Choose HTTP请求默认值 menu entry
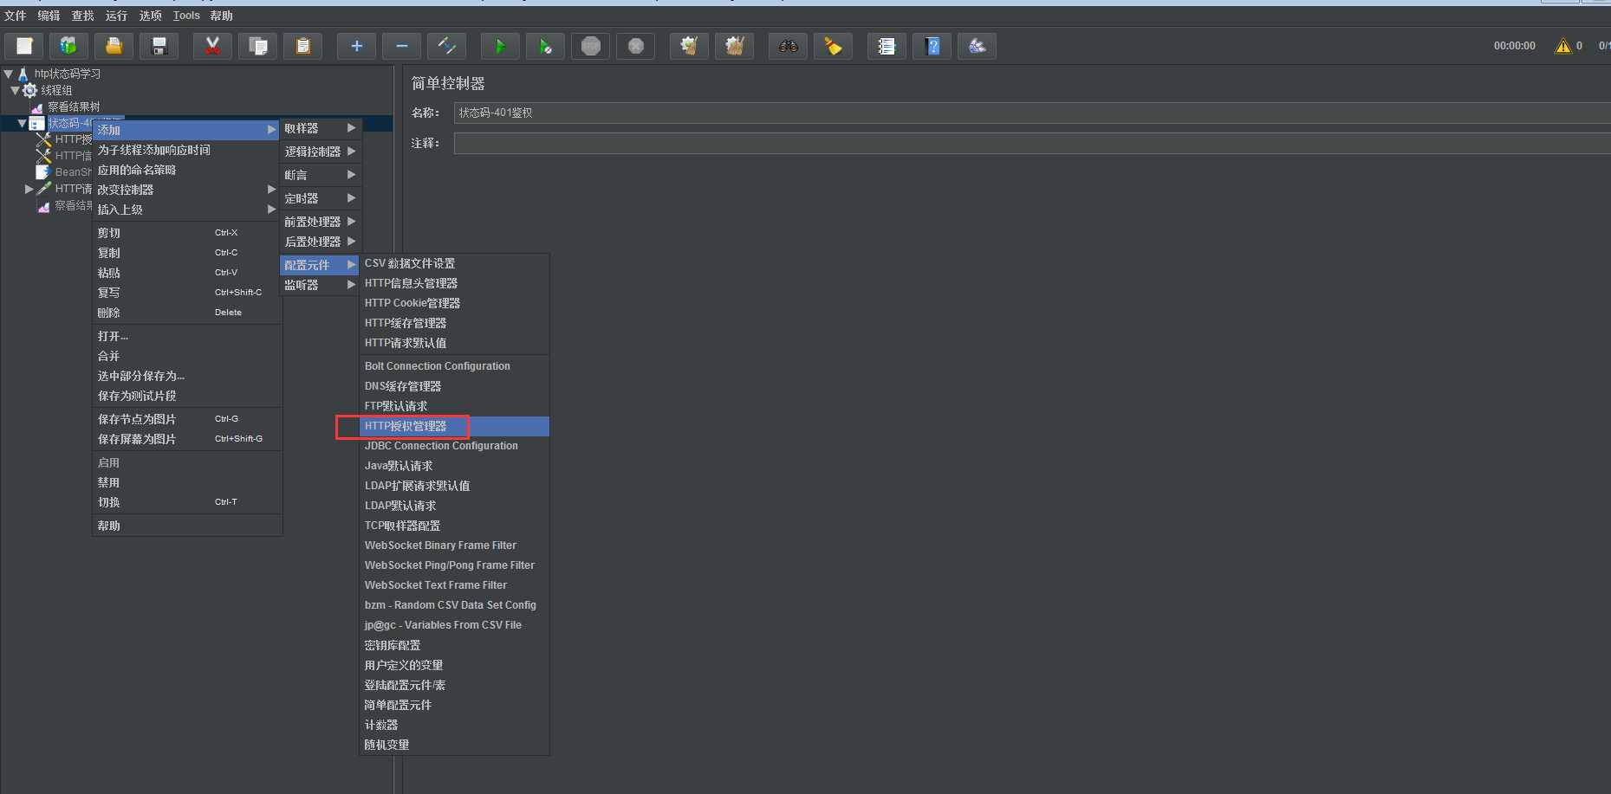 455,343
